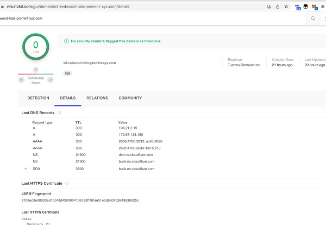The height and width of the screenshot is (225, 326).
Task: Click the info icon beside Last DNS Records
Action: [x=59, y=113]
